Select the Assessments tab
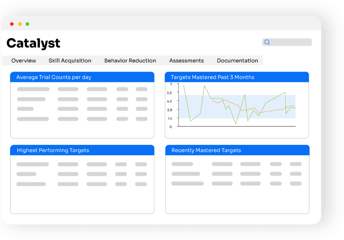Viewport: 344px width, 240px height. point(186,60)
